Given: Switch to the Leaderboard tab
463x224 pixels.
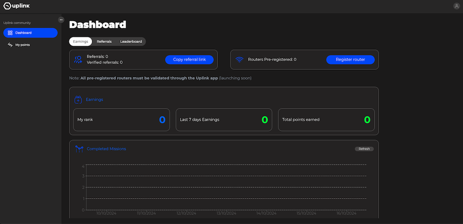Looking at the screenshot, I should point(131,42).
